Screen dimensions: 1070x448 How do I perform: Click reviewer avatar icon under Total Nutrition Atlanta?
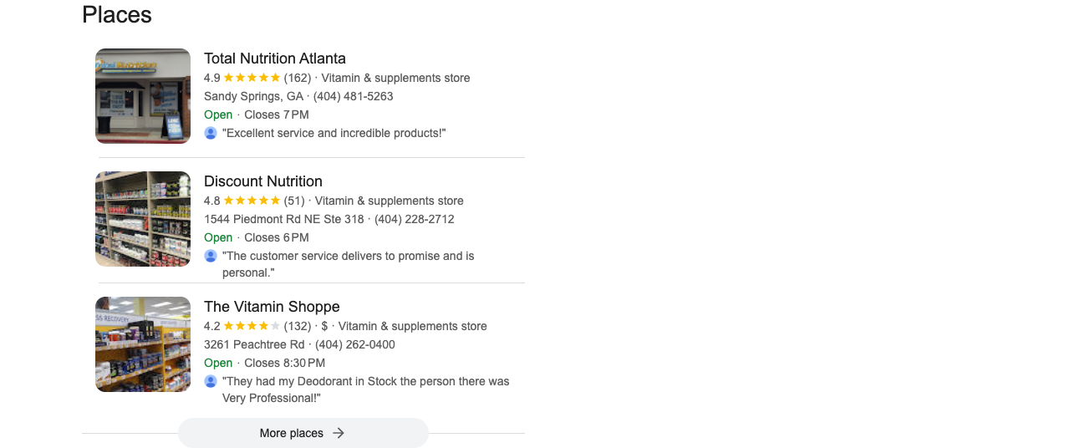tap(211, 133)
